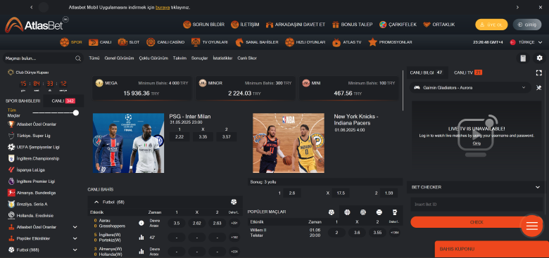Click the orange CHECK button
Viewport: 549px width, 258px height.
(x=477, y=222)
